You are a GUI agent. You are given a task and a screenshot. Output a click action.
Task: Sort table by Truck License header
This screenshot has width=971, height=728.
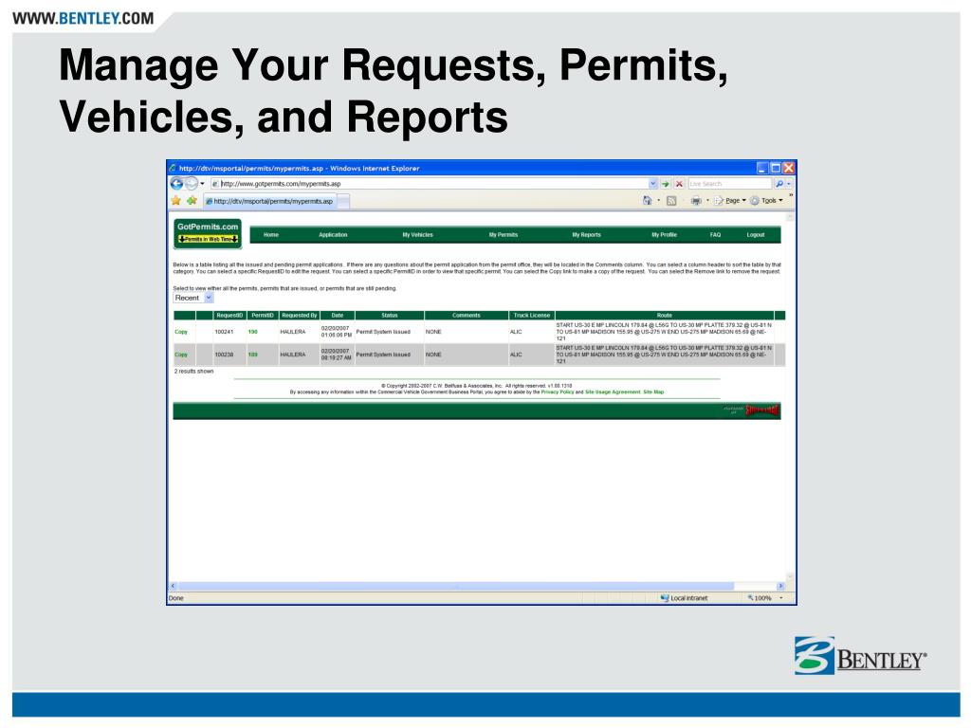pos(532,315)
